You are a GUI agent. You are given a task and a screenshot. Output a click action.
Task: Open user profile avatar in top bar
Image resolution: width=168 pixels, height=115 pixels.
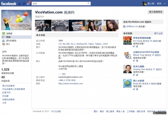coord(144,3)
